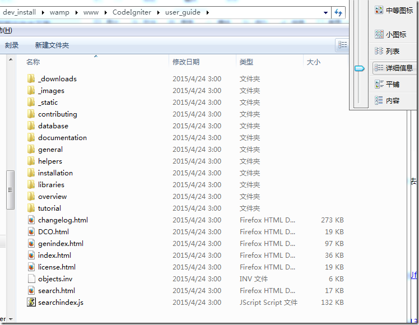The height and width of the screenshot is (325, 419).
Task: Click the index.html Firefox file icon
Action: [31, 256]
